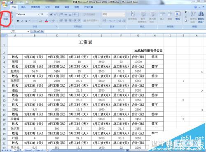Select the cell containing 张强
The image size is (206, 152).
coord(15,62)
